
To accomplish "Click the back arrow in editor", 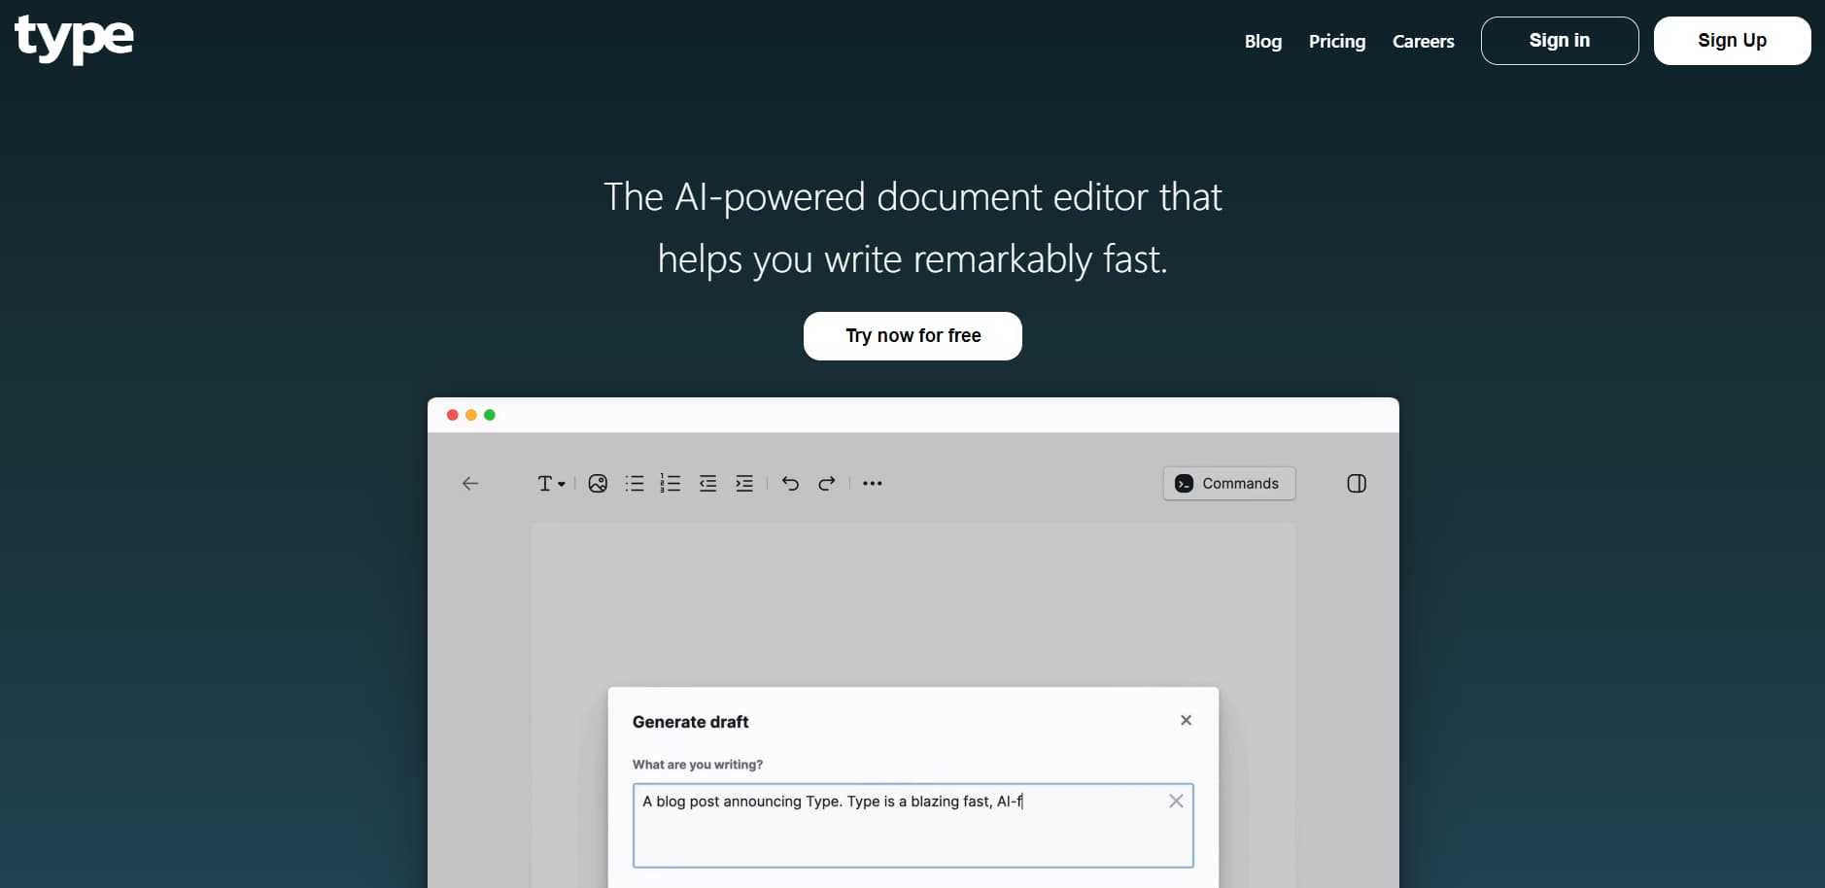I will (470, 483).
